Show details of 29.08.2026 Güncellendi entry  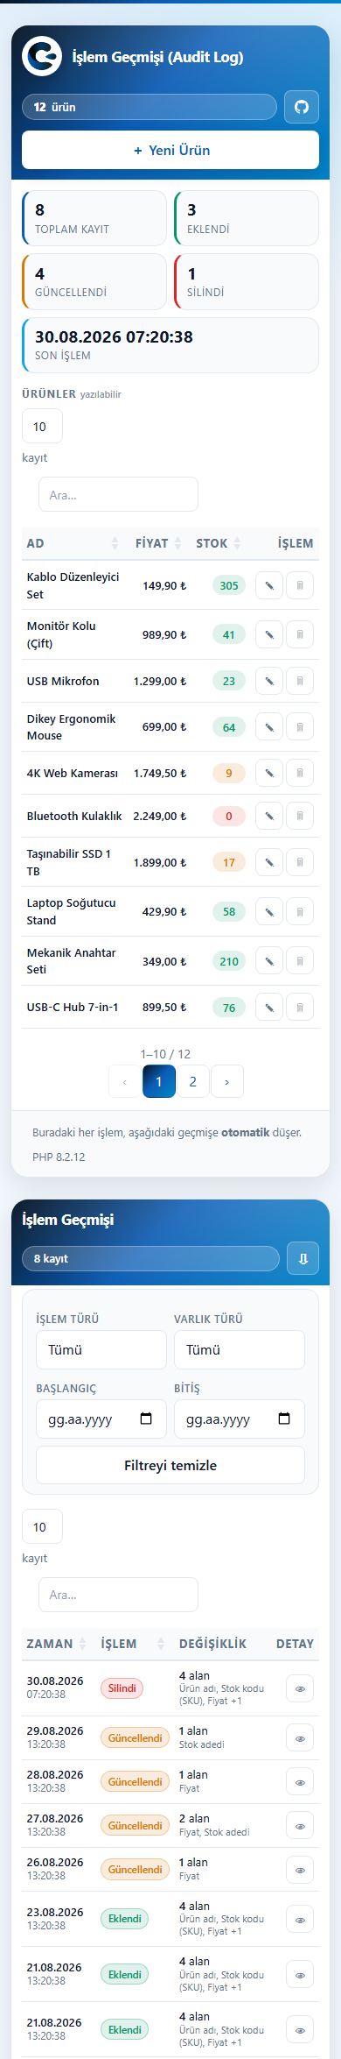click(300, 1738)
